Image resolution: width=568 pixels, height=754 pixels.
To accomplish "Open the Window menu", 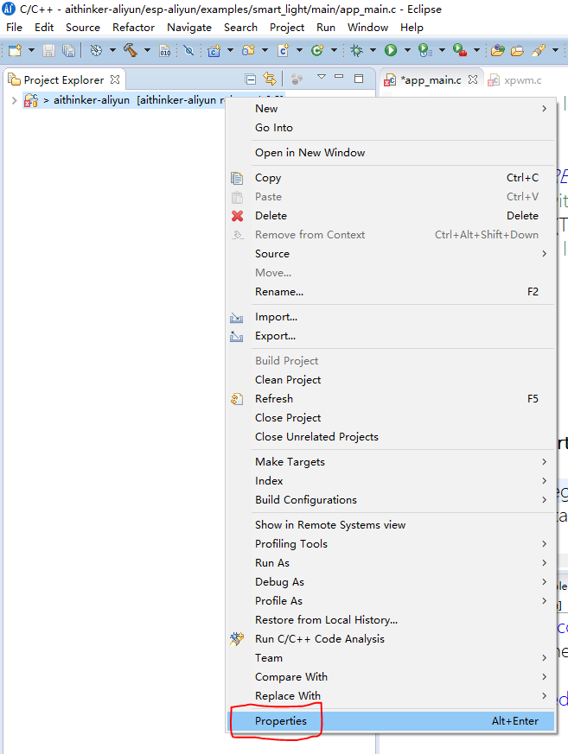I will click(367, 28).
